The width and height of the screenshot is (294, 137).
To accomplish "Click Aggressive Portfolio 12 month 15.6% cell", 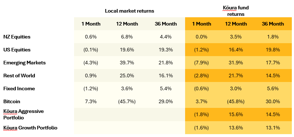I will click(x=236, y=114).
